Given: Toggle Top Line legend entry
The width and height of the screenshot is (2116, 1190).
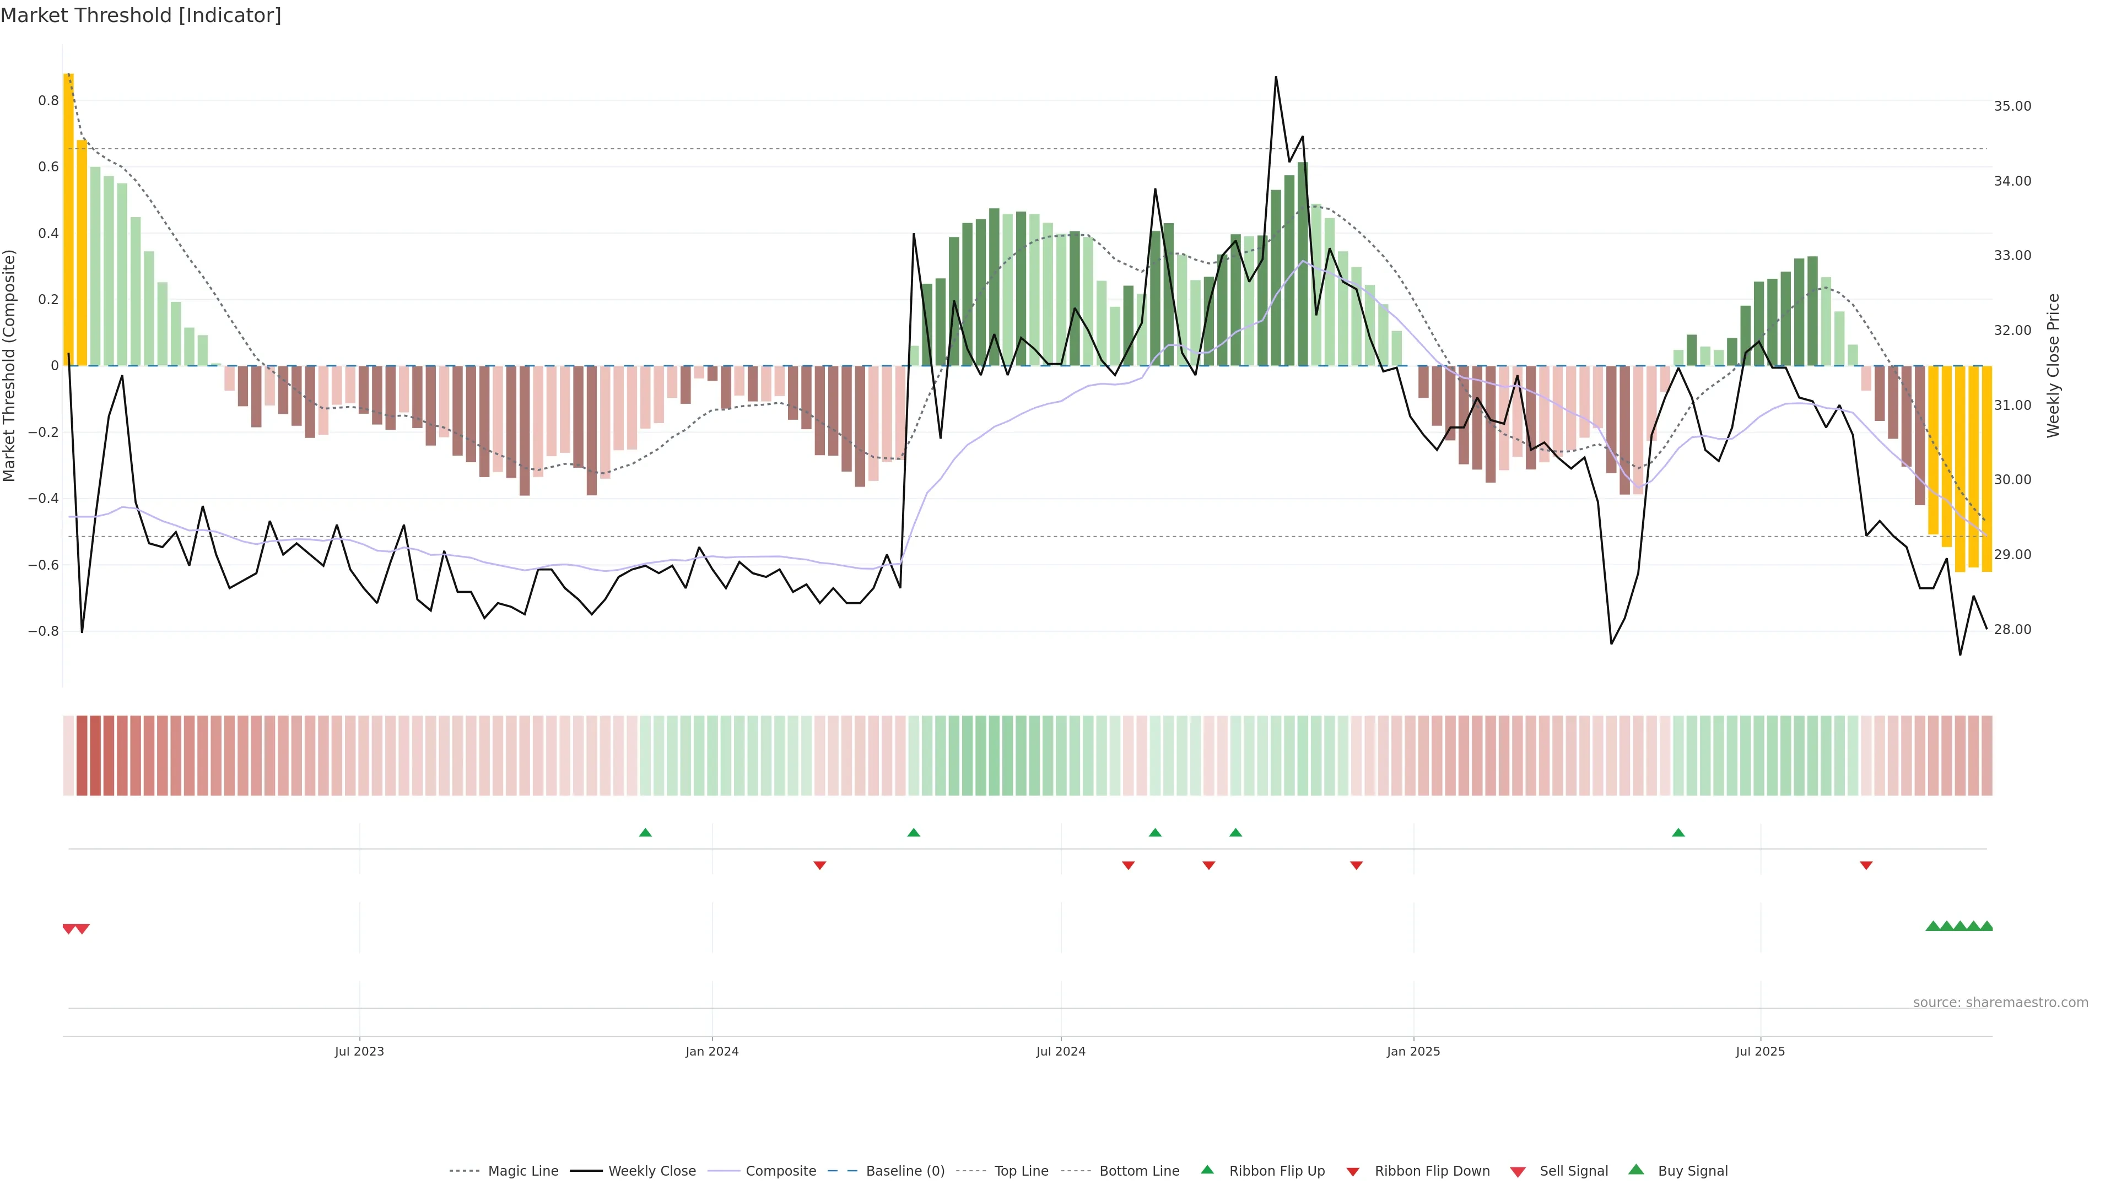Looking at the screenshot, I should (x=1021, y=1171).
